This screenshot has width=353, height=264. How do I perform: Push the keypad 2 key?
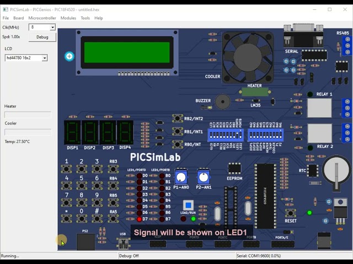[82, 169]
